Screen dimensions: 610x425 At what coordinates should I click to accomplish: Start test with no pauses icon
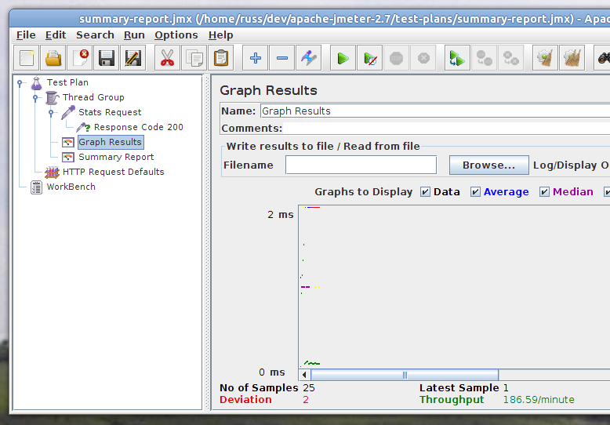click(369, 58)
